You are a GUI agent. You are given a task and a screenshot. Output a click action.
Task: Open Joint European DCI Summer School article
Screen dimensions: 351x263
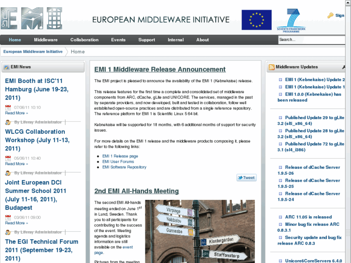coord(36,195)
